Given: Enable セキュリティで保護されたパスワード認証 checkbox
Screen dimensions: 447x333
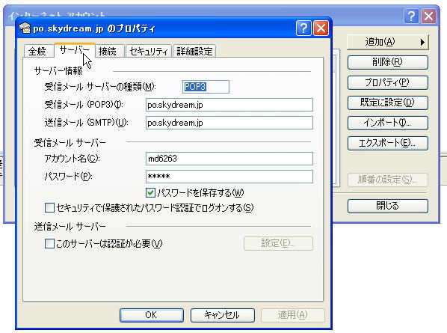Looking at the screenshot, I should [x=49, y=208].
